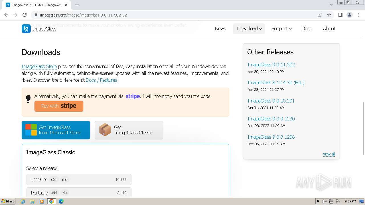Open a new tab with plus icon

pyautogui.click(x=77, y=5)
